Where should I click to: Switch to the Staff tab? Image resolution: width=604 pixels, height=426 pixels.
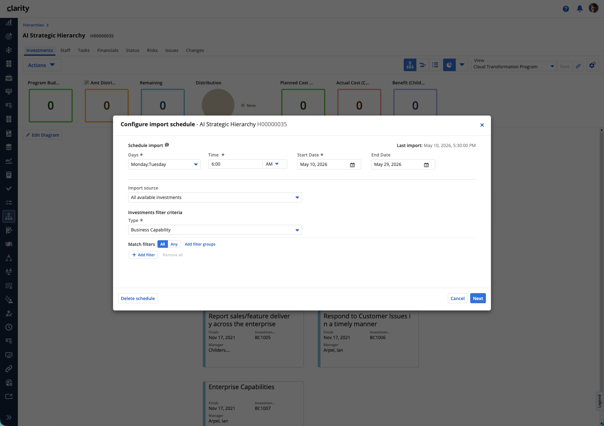(65, 50)
